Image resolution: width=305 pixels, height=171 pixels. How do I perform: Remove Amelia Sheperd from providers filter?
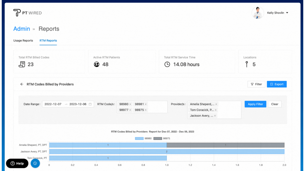216,104
